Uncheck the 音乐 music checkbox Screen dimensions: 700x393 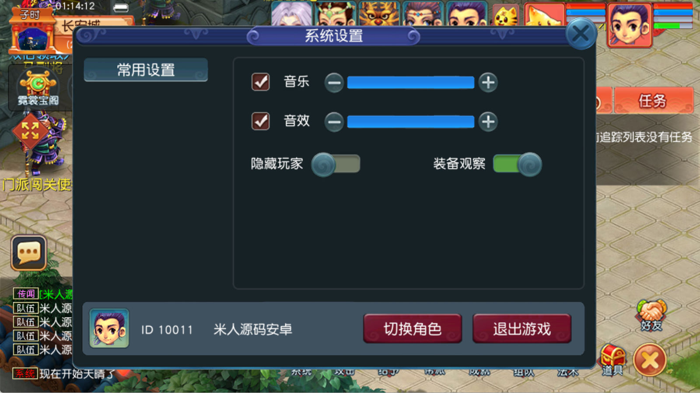[261, 82]
